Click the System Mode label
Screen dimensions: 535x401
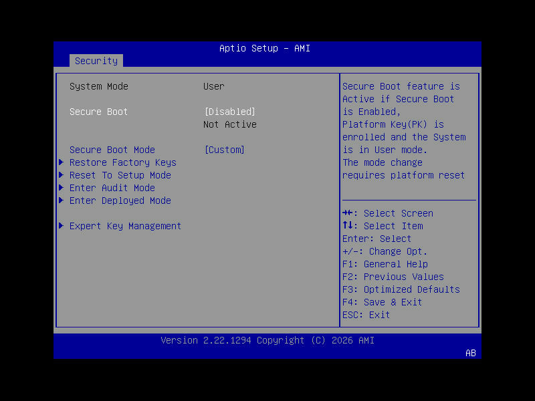[99, 87]
